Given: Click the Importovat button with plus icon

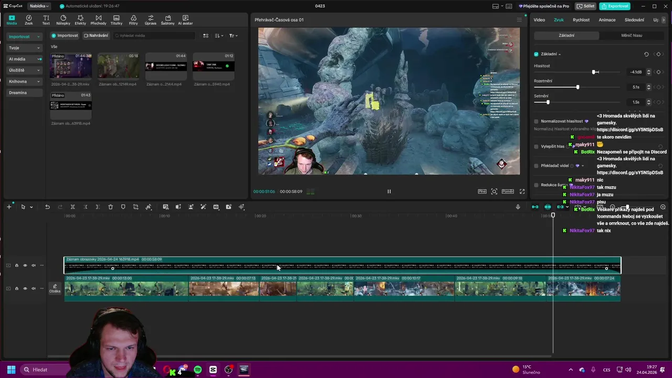Looking at the screenshot, I should 65,36.
